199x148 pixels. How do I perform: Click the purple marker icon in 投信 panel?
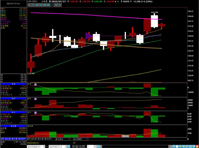[x=35, y=99]
